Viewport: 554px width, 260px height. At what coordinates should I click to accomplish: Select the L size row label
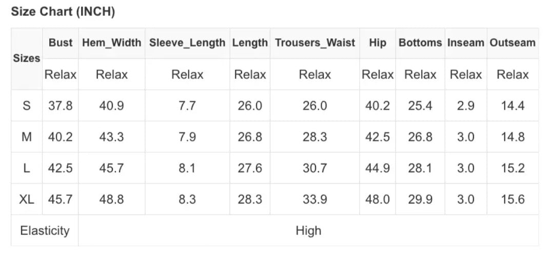[x=27, y=168]
